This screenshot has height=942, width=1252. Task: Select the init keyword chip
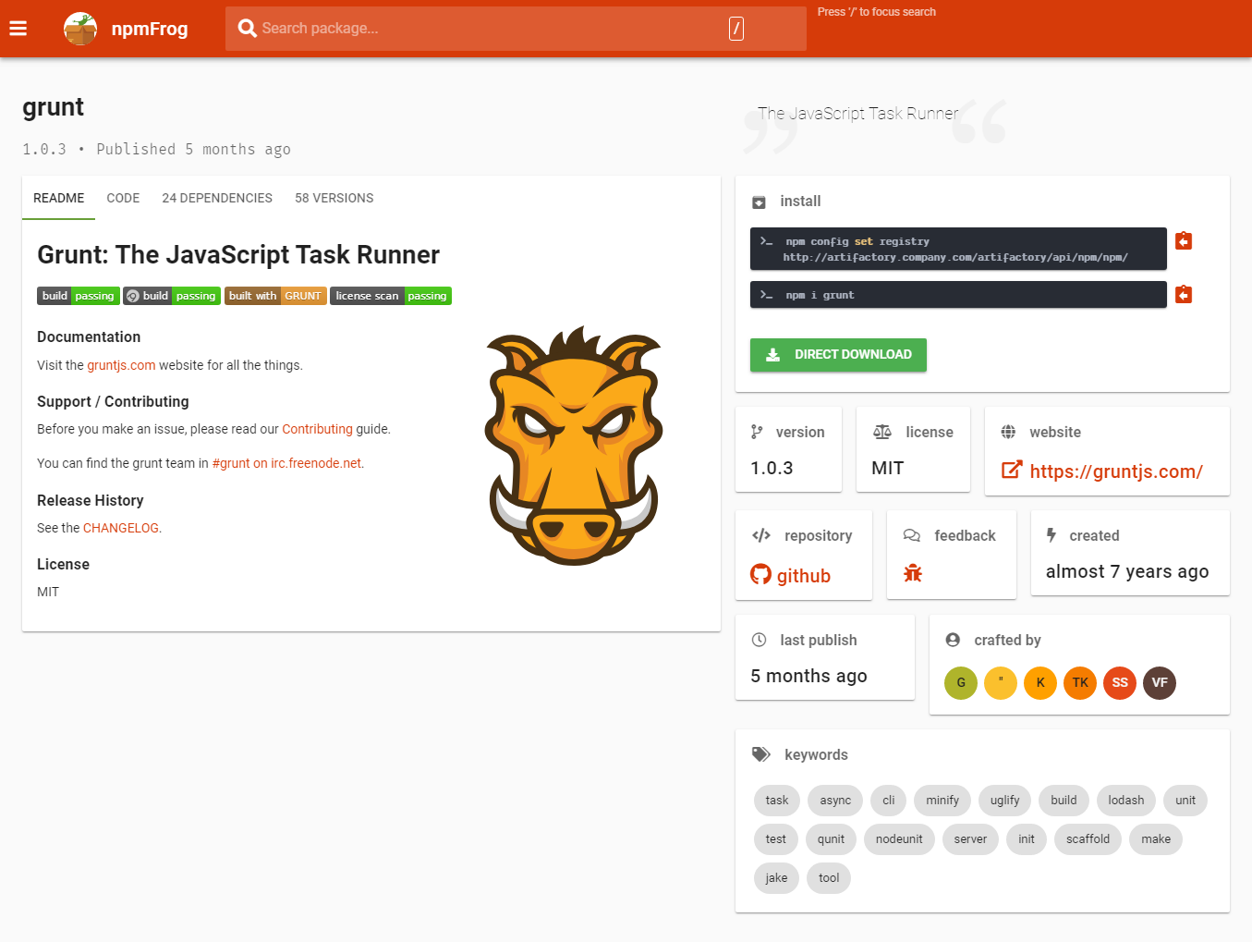click(1027, 839)
